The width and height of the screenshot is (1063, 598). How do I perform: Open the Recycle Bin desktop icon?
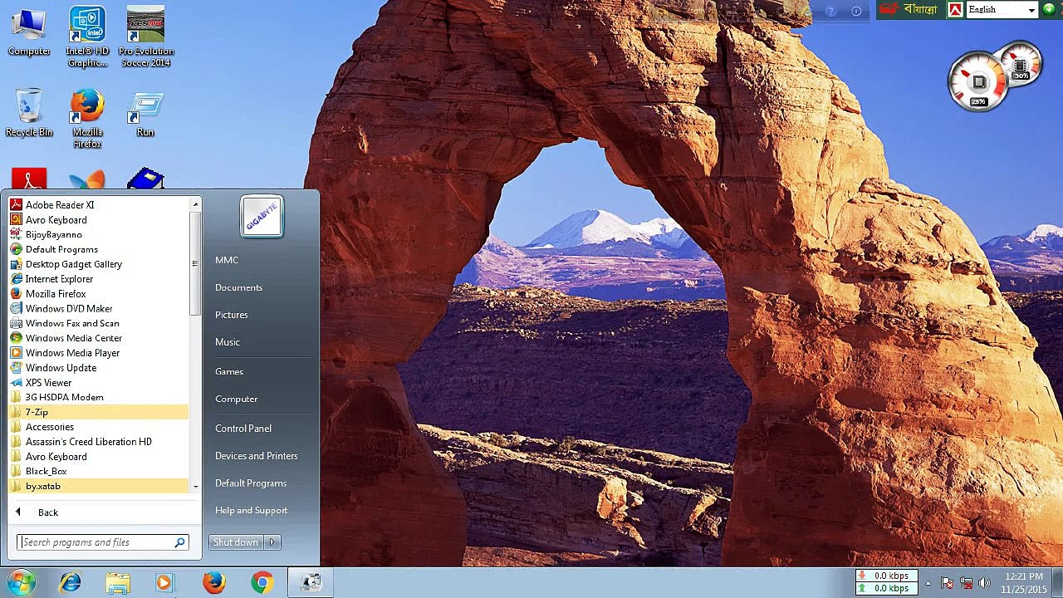pyautogui.click(x=29, y=113)
